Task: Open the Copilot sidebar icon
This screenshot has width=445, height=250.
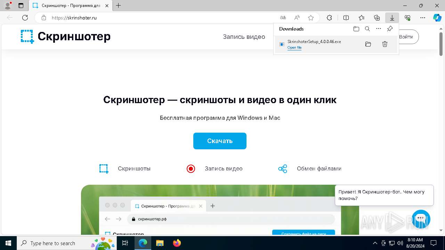Action: coord(437,18)
